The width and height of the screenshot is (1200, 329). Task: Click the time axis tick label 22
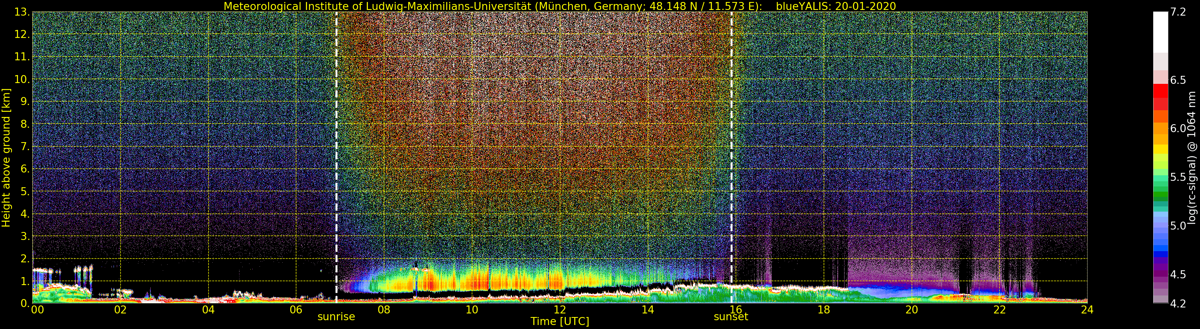[x=1000, y=310]
